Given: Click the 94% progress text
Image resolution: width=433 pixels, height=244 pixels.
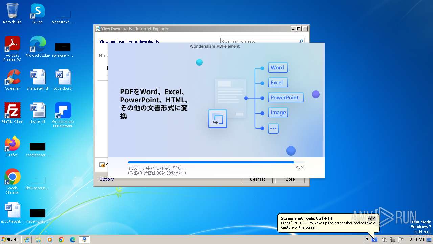Looking at the screenshot, I should pyautogui.click(x=300, y=168).
